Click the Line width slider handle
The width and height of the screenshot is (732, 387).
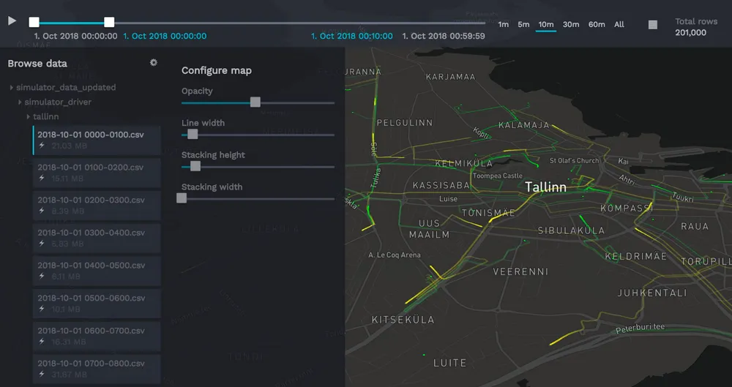[x=193, y=135]
